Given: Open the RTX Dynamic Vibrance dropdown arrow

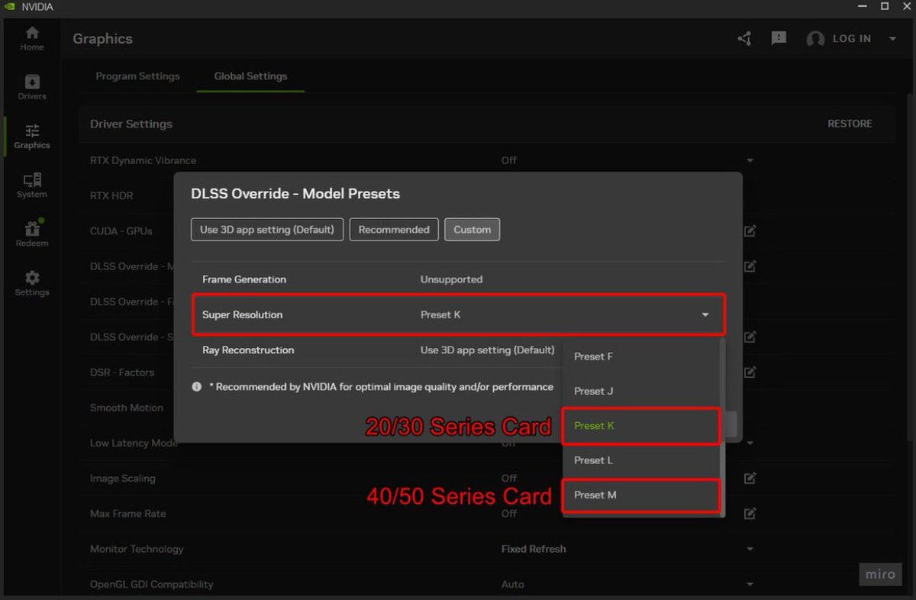Looking at the screenshot, I should coord(750,160).
